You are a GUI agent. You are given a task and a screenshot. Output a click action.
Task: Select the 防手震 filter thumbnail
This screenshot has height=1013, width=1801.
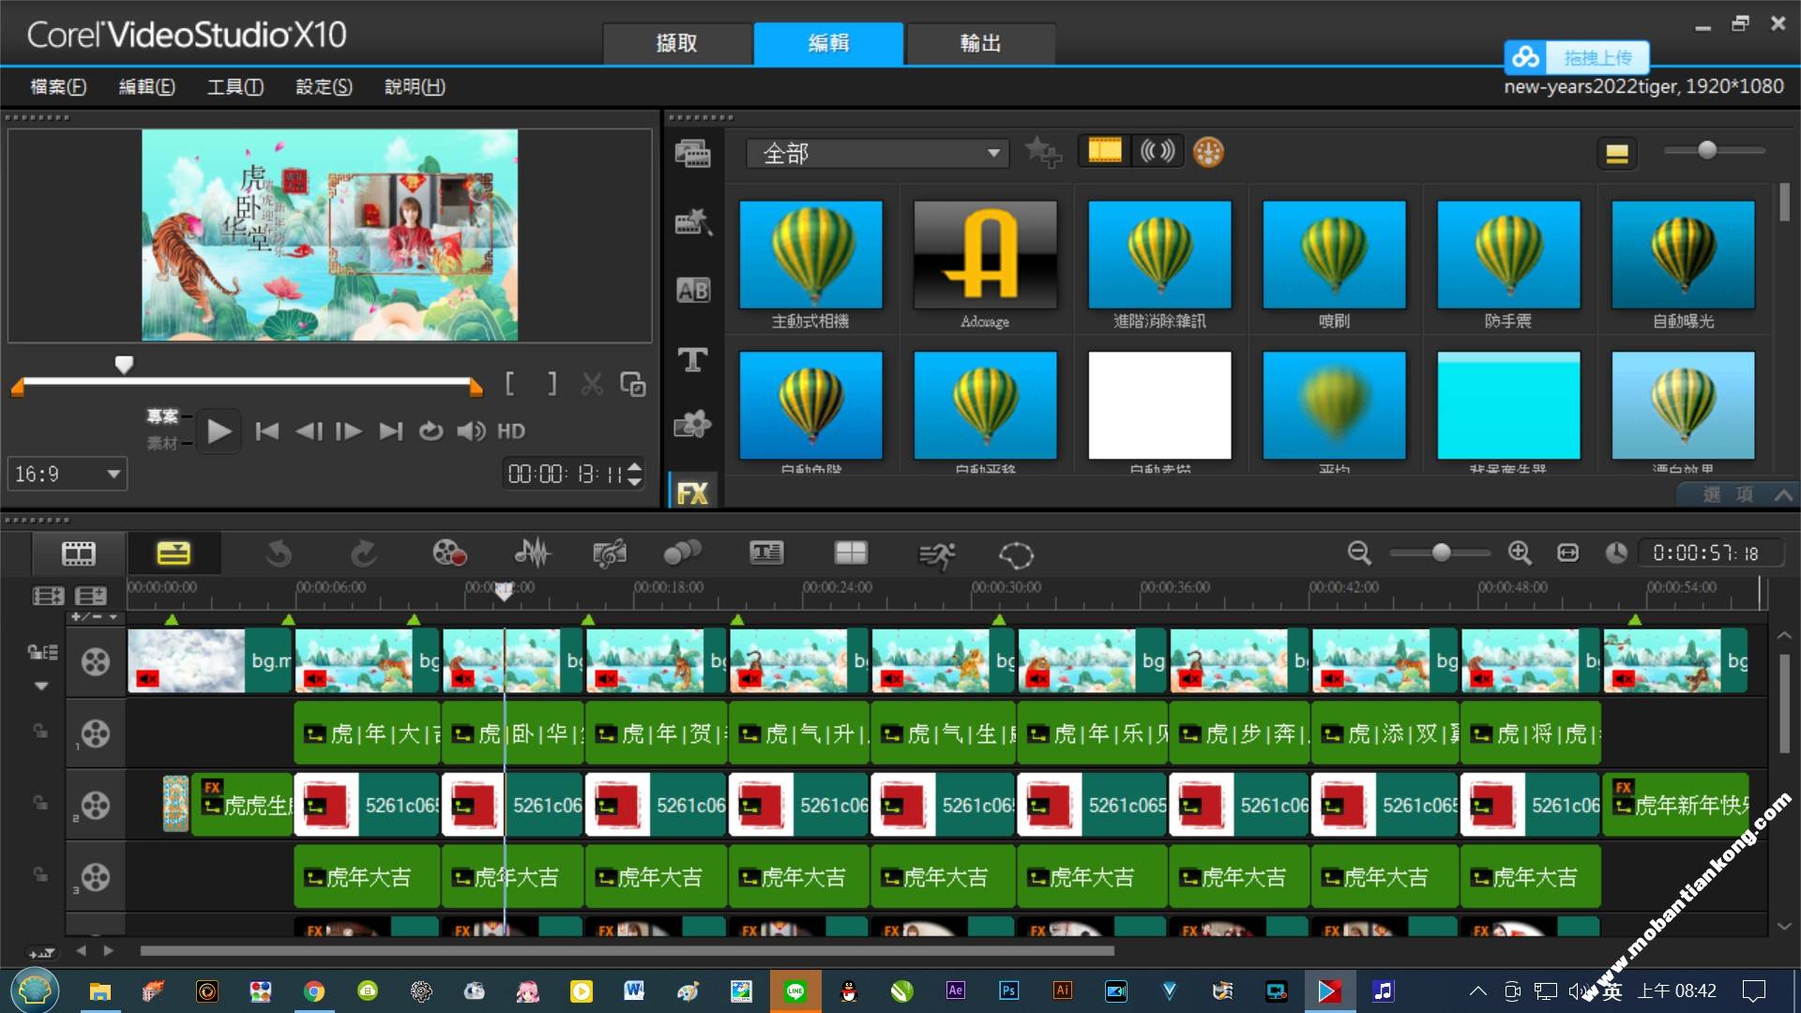[1508, 255]
